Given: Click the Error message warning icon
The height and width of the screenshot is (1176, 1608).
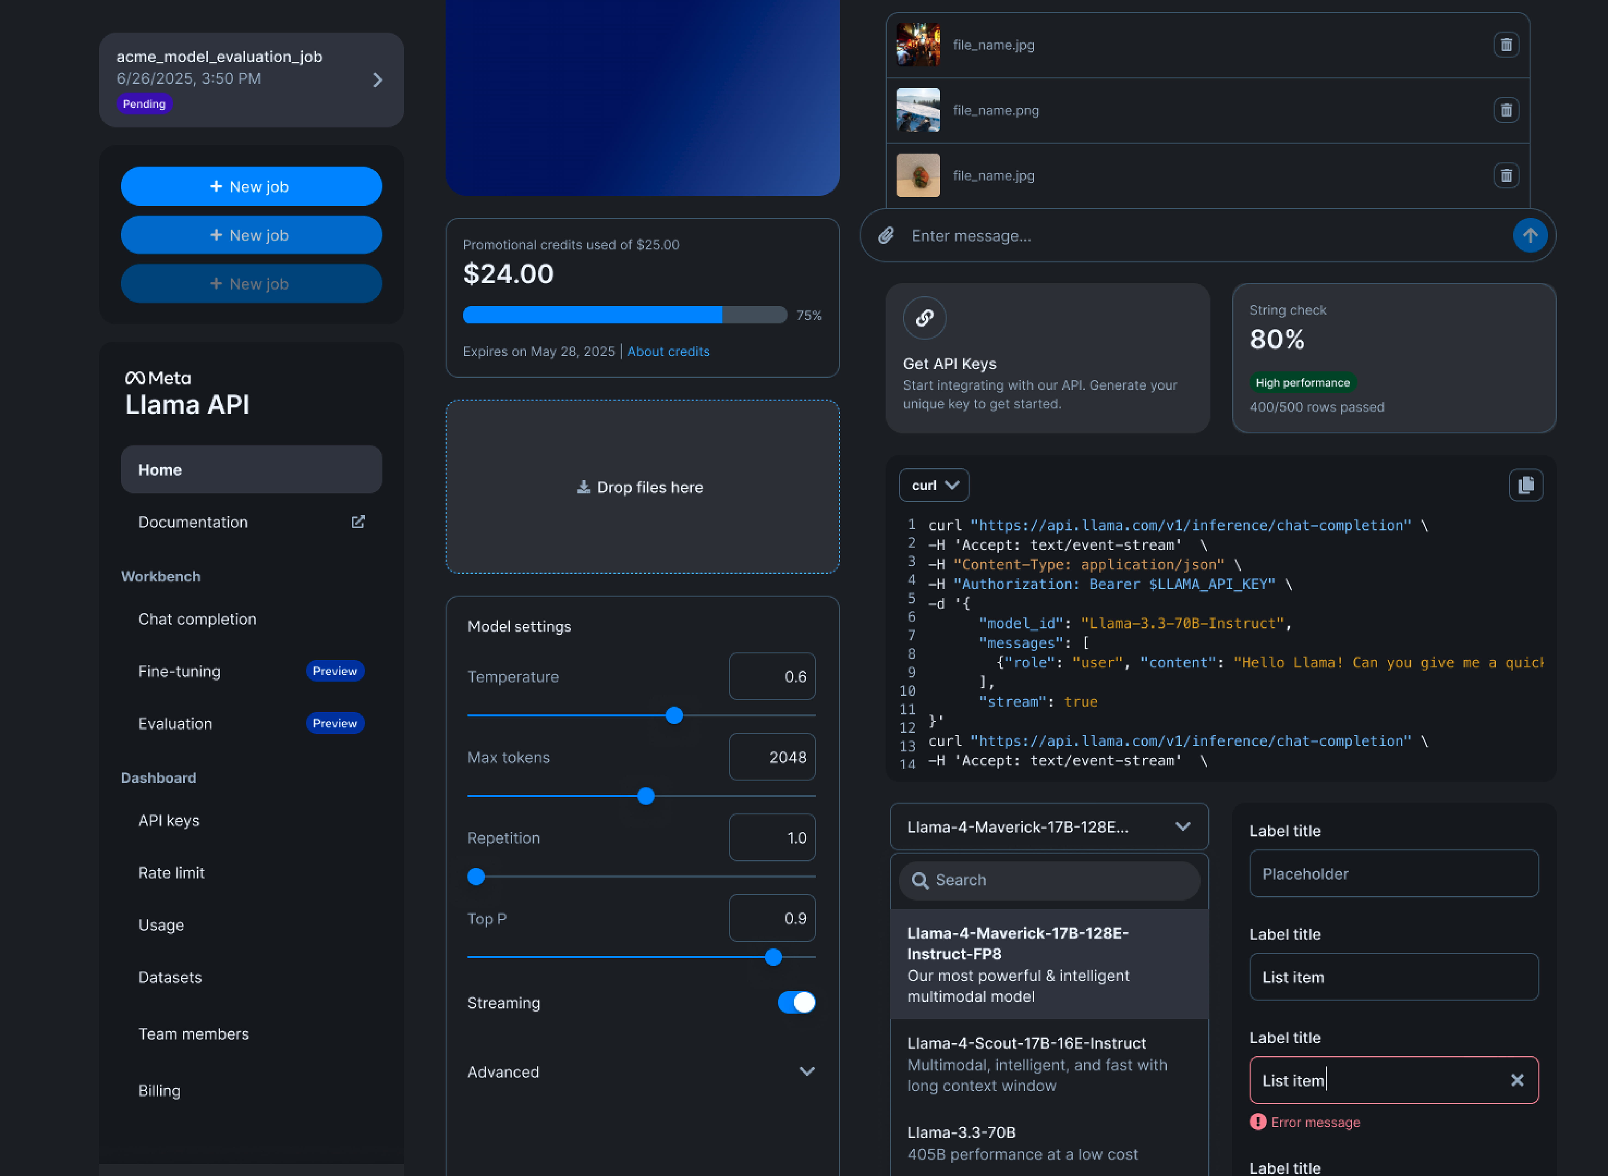Looking at the screenshot, I should click(1258, 1122).
